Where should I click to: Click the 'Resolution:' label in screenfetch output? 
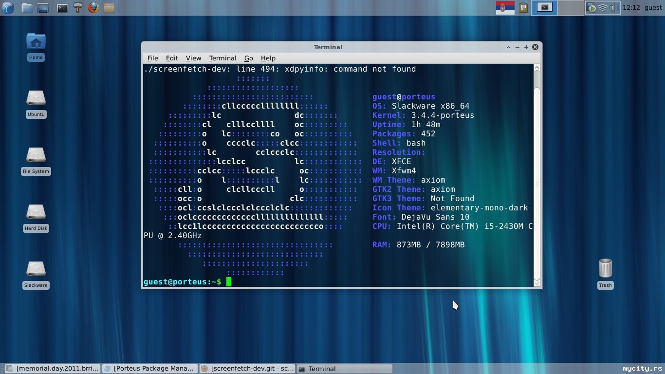point(399,152)
